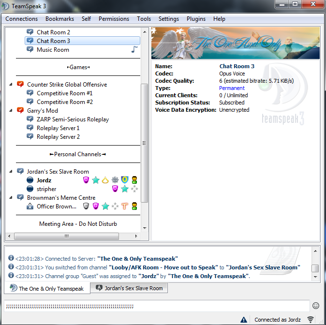Viewport: 326px width, 325px height.
Task: Click the yellow triangle badge next to Jordz
Action: [x=105, y=180]
